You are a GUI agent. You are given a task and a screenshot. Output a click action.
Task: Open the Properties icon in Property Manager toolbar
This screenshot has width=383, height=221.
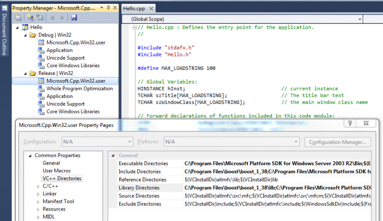tap(18, 18)
